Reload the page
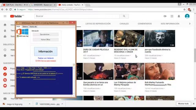 [x=10, y=9]
